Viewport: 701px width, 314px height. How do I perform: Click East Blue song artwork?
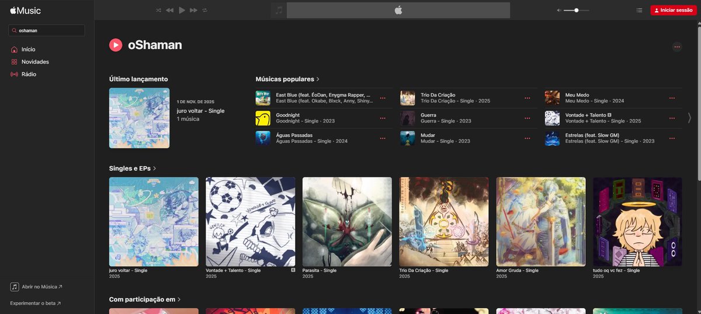[263, 98]
